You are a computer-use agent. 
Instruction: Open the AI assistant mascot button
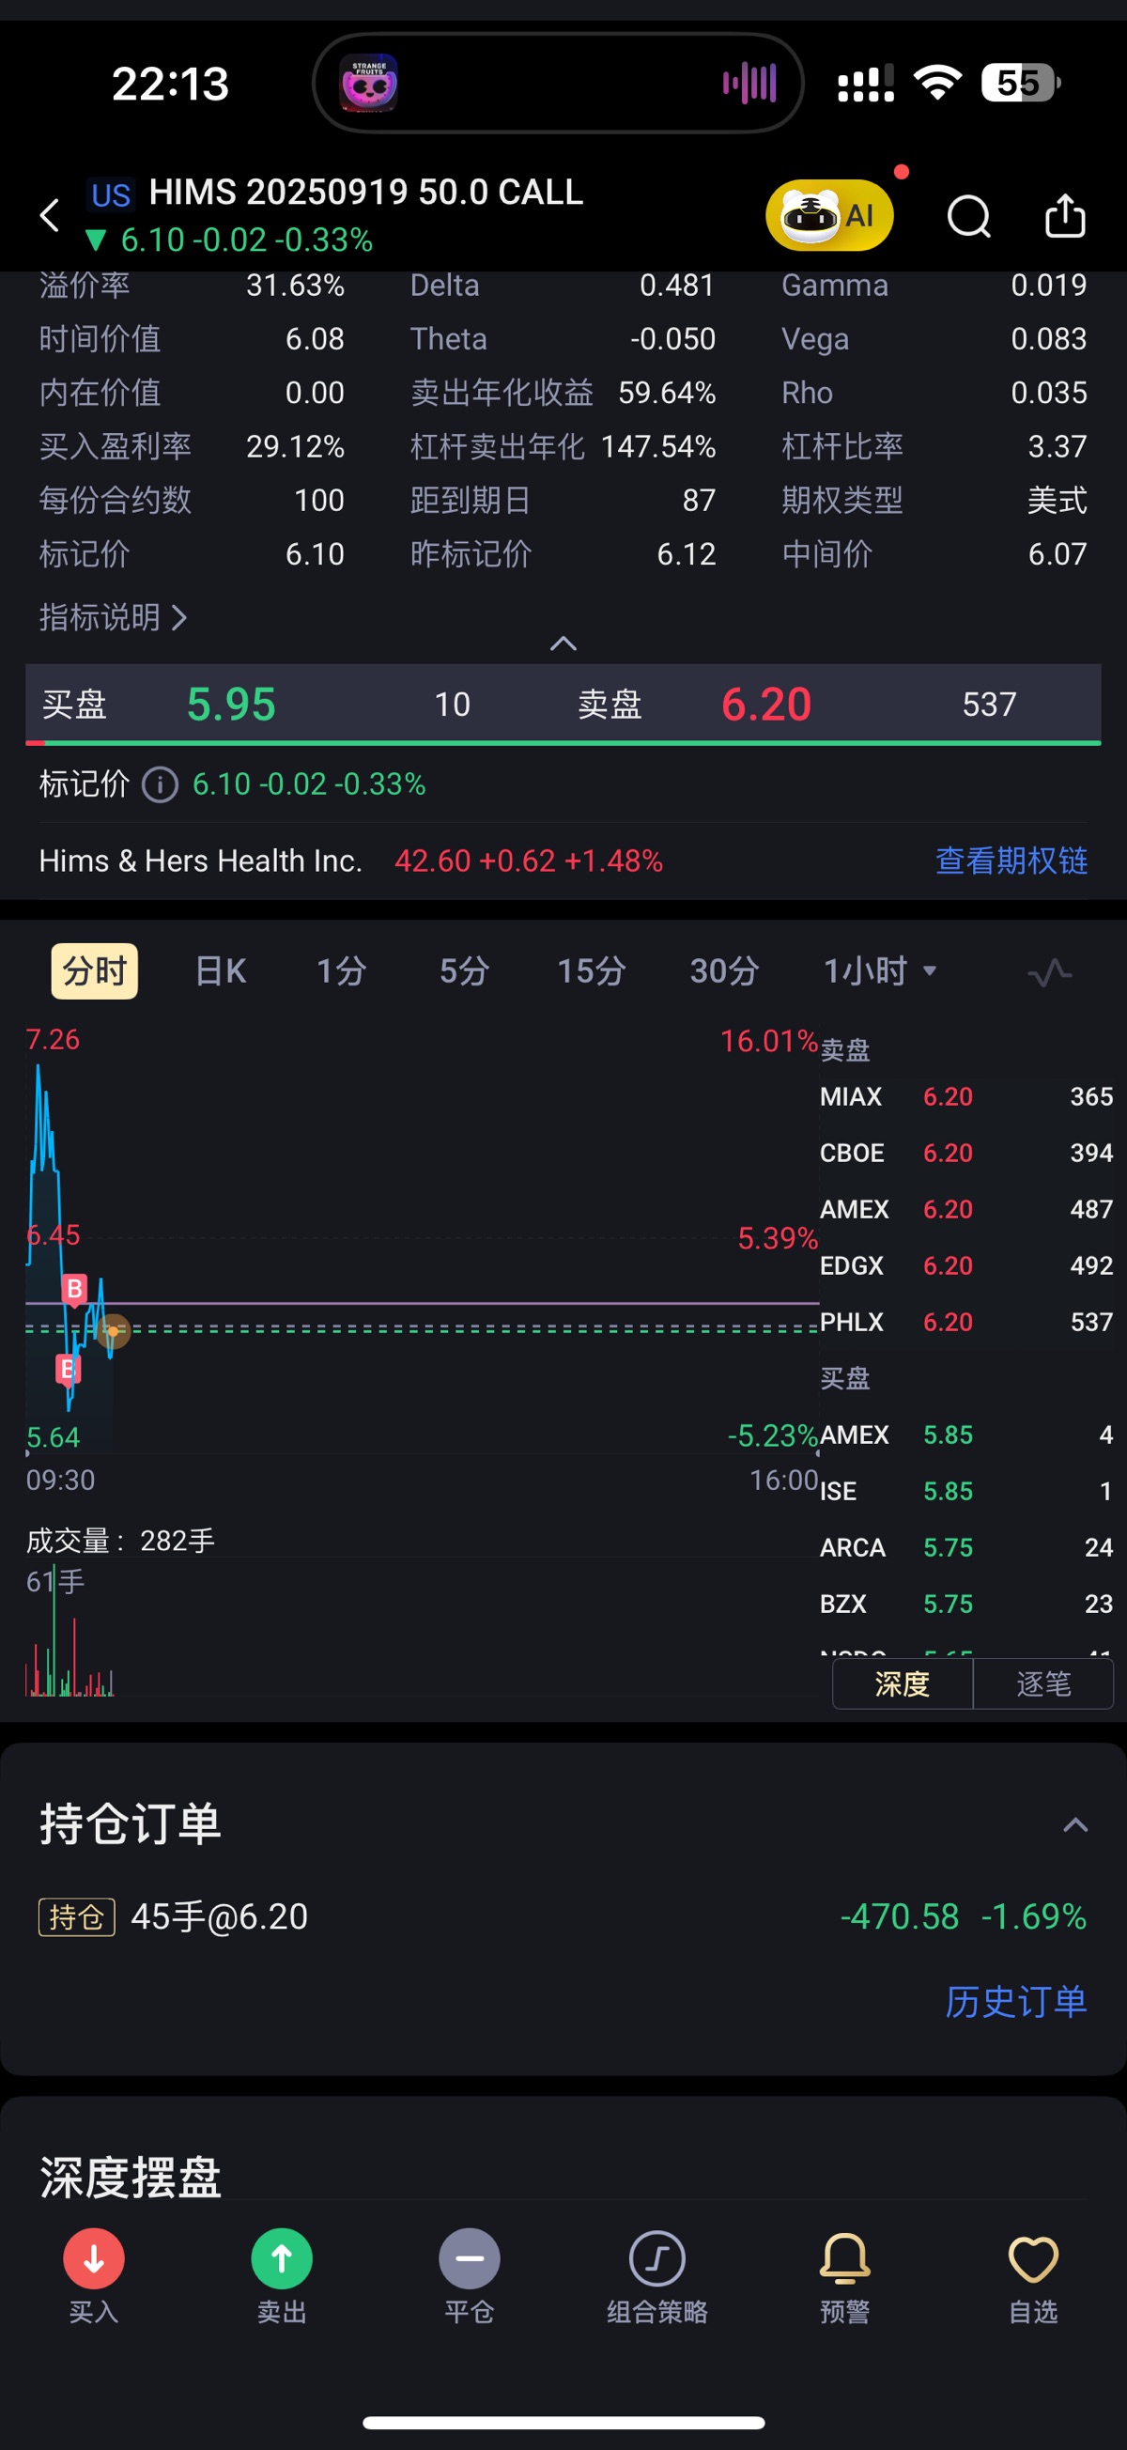(829, 216)
